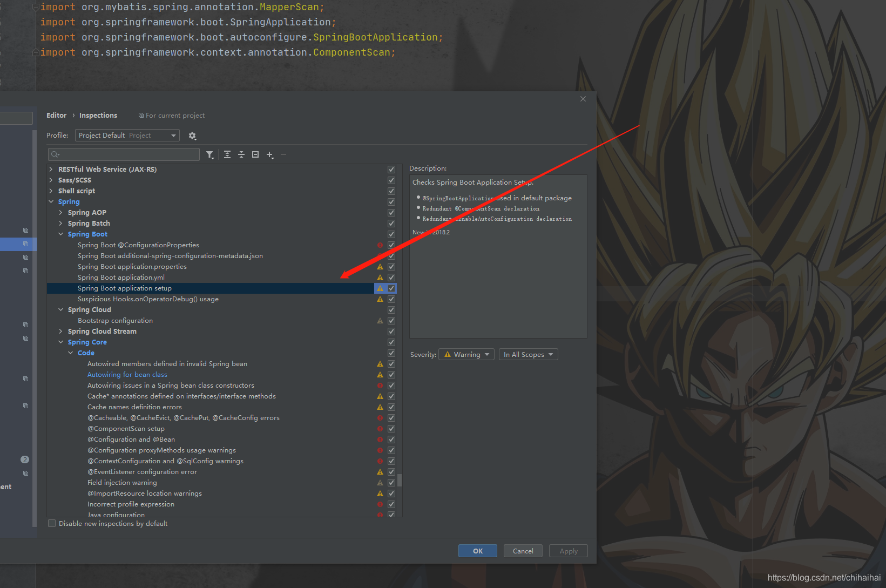Image resolution: width=886 pixels, height=588 pixels.
Task: Toggle the Sass/SCSS inspections checkbox
Action: (x=391, y=180)
